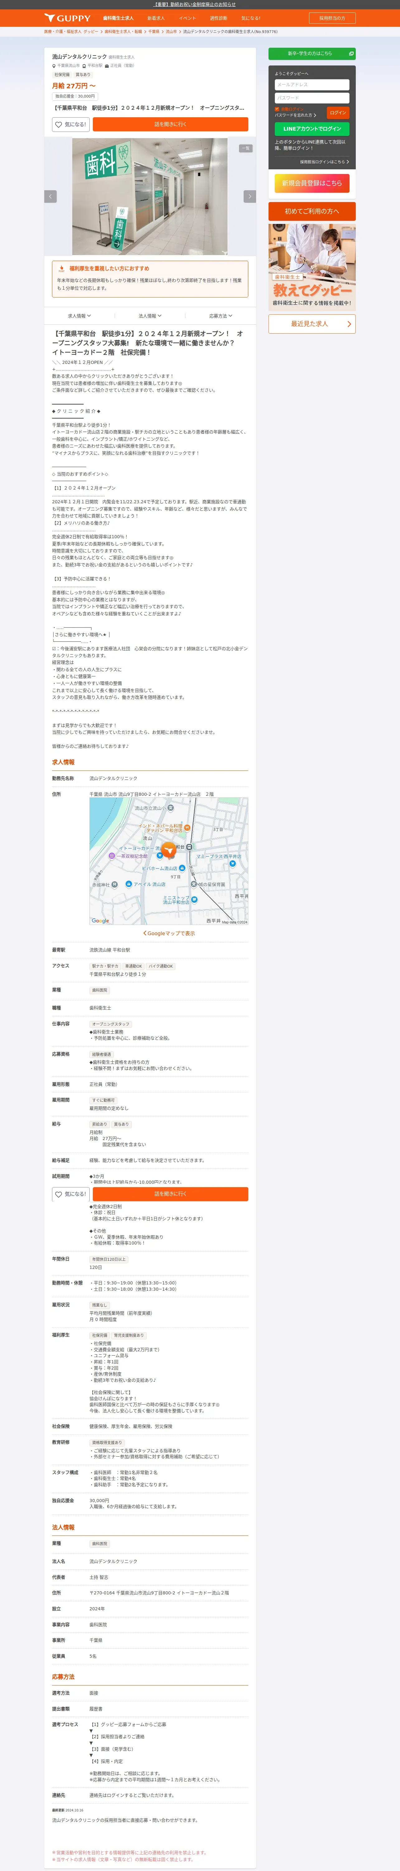Click the GUPPY logo in the header

point(68,18)
